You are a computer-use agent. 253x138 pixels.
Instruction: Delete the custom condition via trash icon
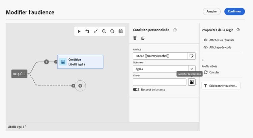pyautogui.click(x=135, y=38)
